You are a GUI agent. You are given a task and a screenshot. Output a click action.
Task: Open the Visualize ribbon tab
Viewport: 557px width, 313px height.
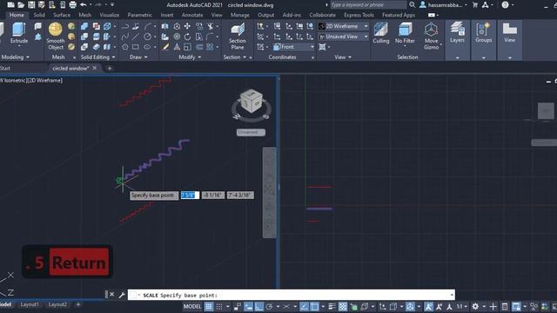click(110, 15)
